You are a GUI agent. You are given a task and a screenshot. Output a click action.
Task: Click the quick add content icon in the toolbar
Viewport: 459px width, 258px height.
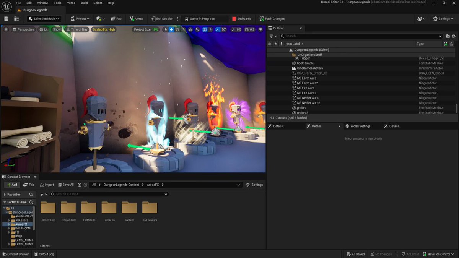[100, 19]
